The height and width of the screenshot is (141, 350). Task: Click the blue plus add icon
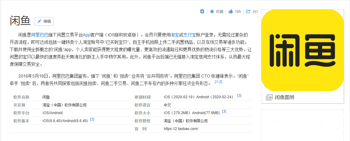pyautogui.click(x=202, y=12)
